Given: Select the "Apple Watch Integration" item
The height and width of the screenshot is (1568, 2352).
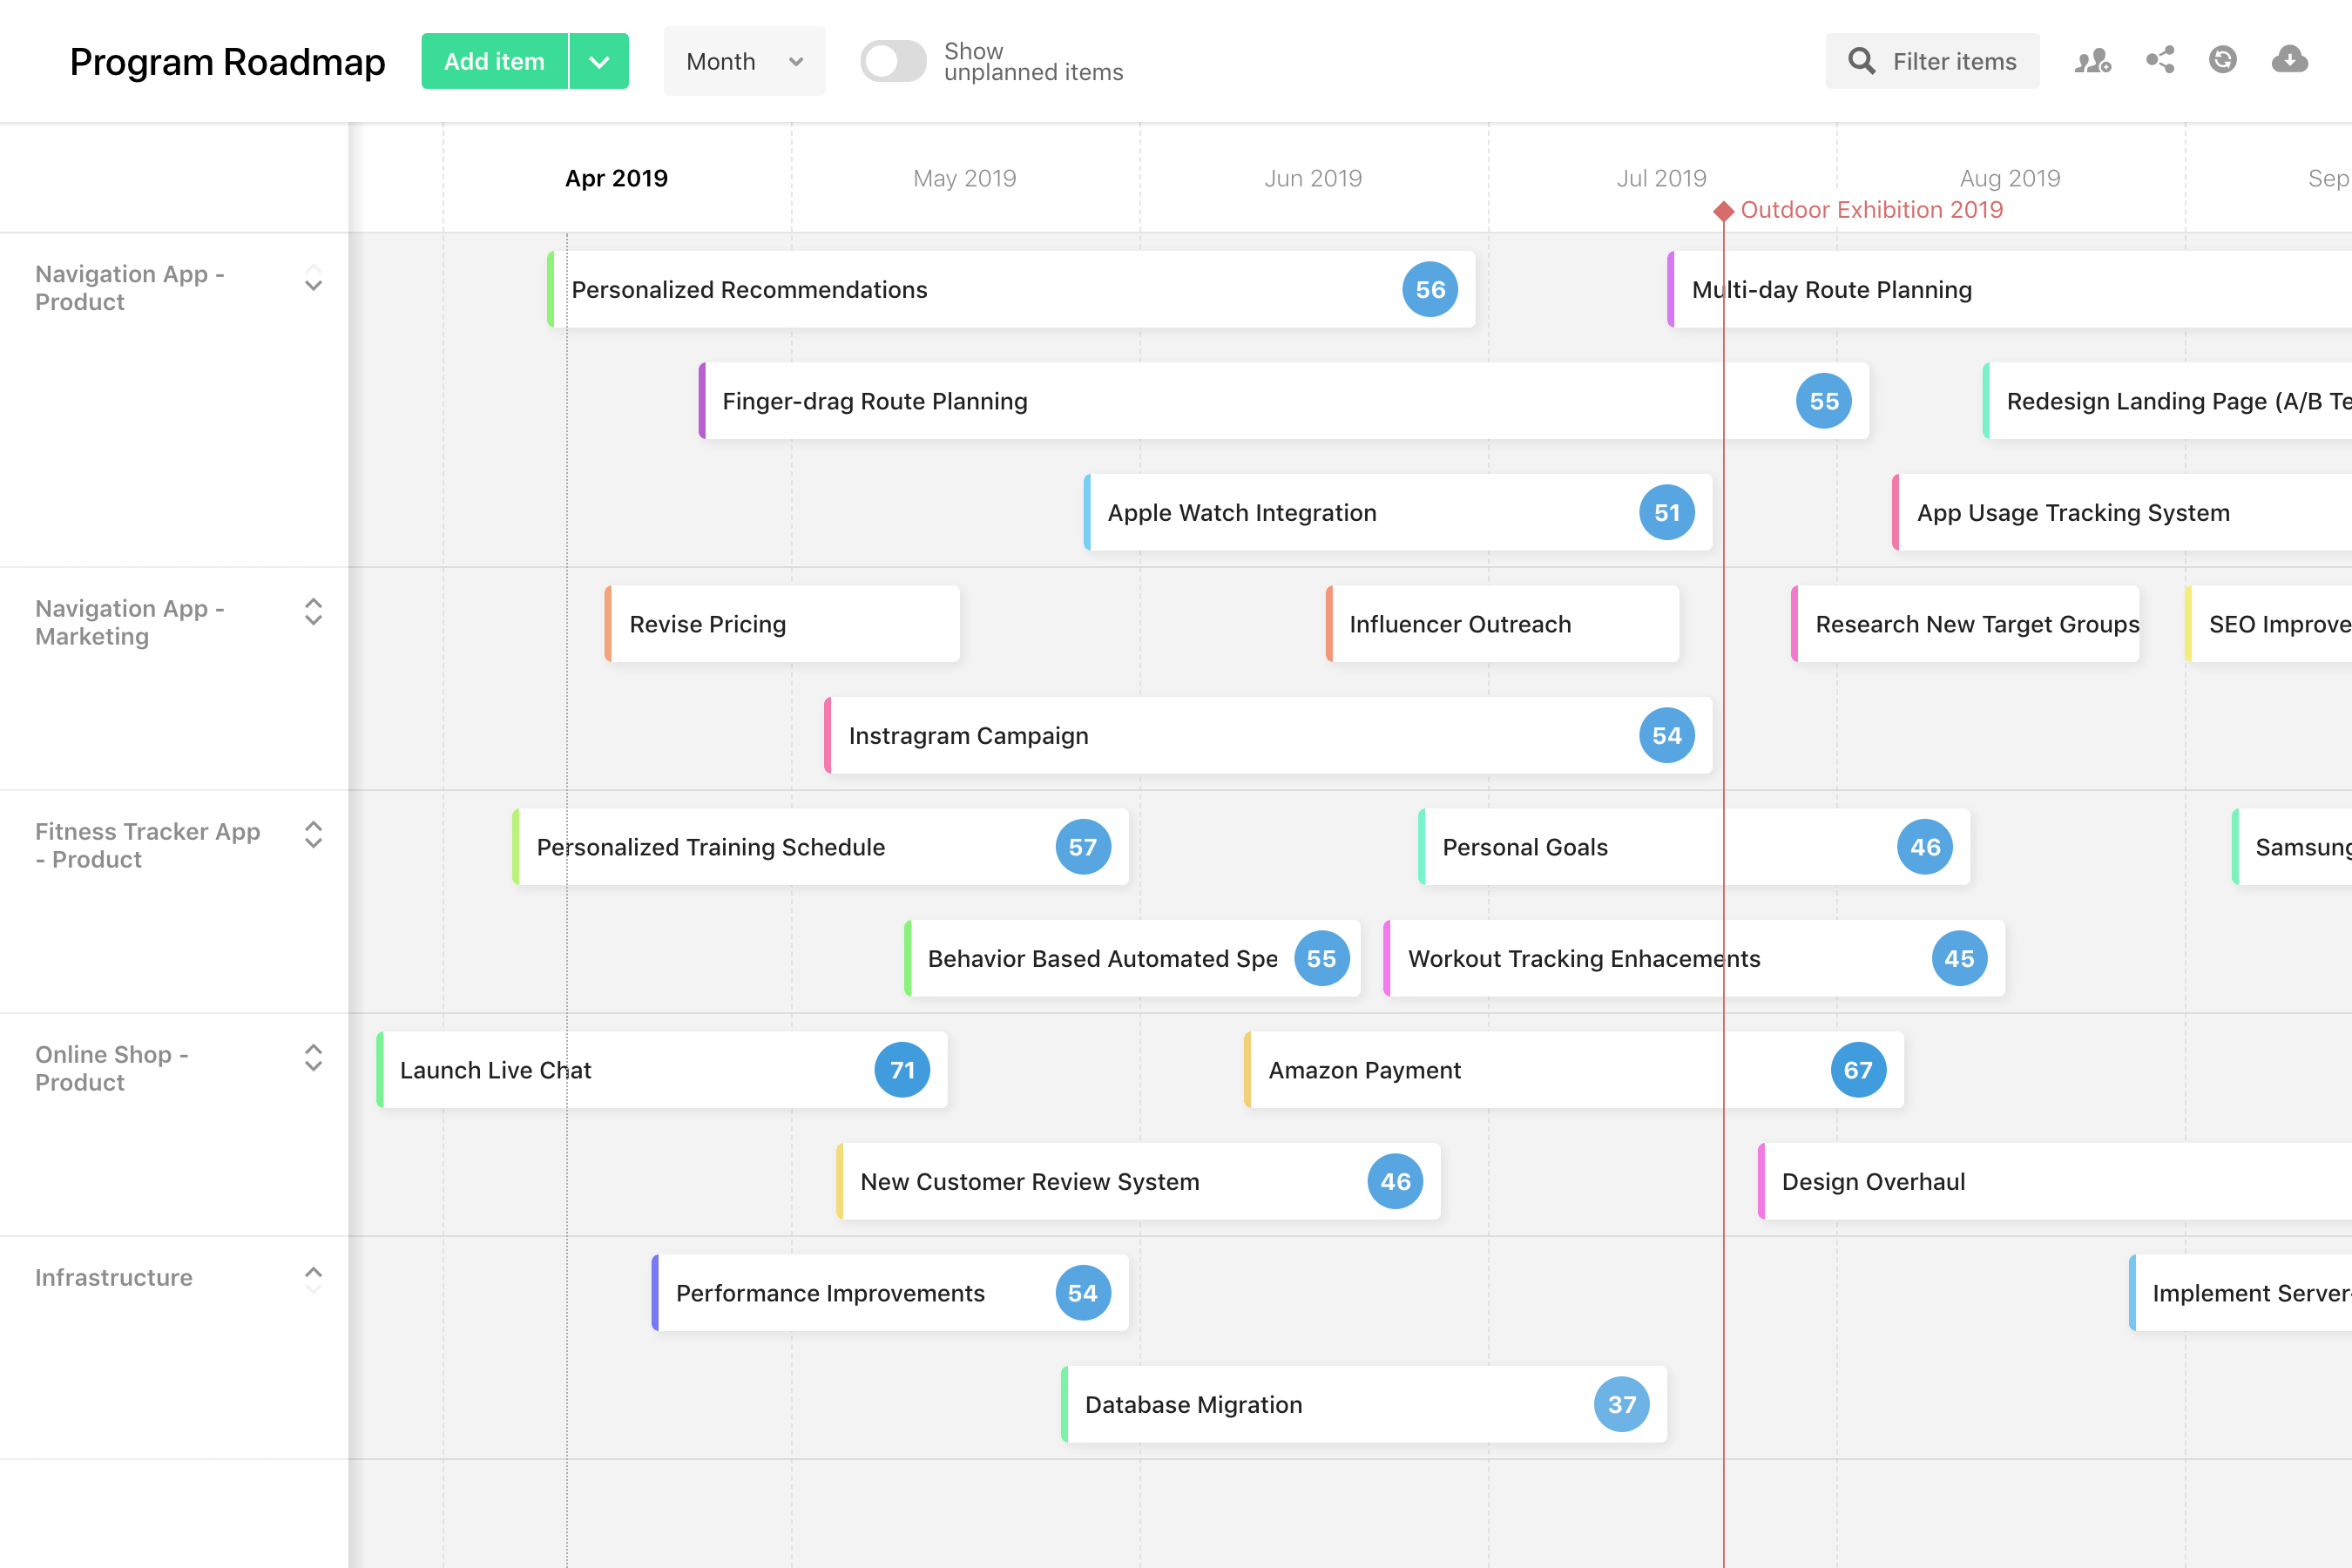Looking at the screenshot, I should point(1300,512).
